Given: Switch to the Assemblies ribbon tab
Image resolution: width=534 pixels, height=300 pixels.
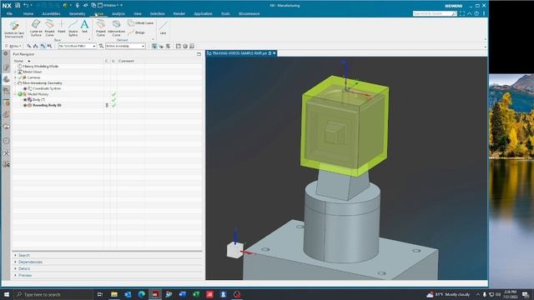Looking at the screenshot, I should tap(51, 13).
